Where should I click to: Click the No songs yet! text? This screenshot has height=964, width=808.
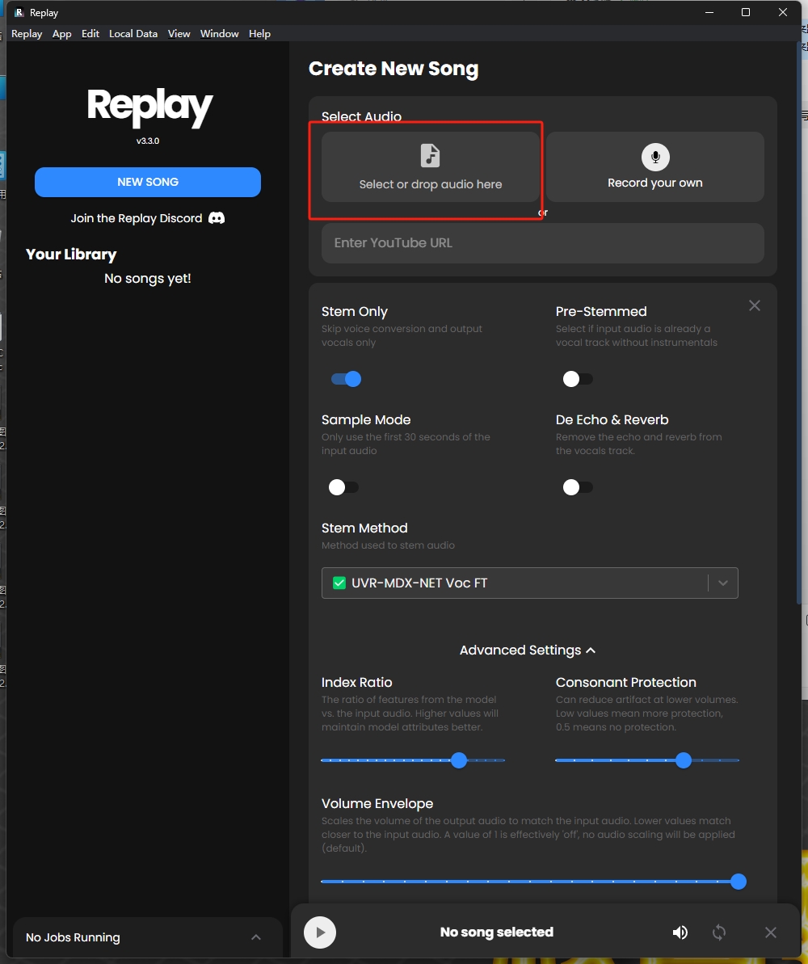[x=148, y=279]
